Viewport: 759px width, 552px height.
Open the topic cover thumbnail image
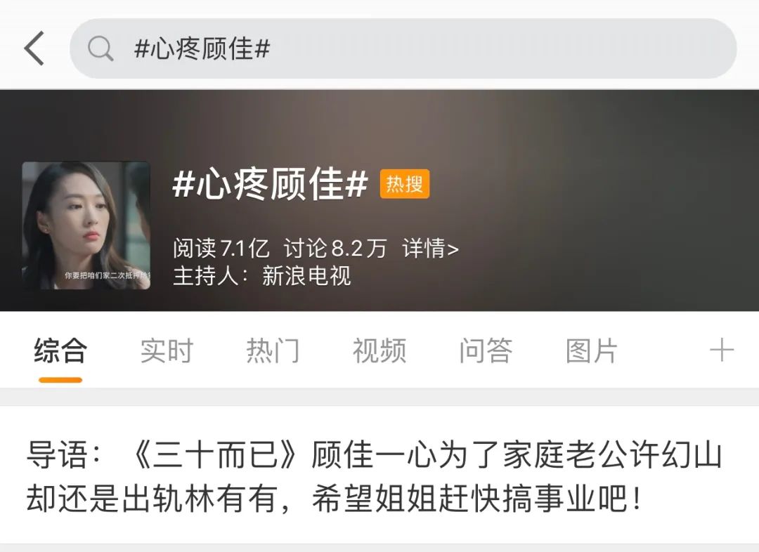[x=86, y=225]
